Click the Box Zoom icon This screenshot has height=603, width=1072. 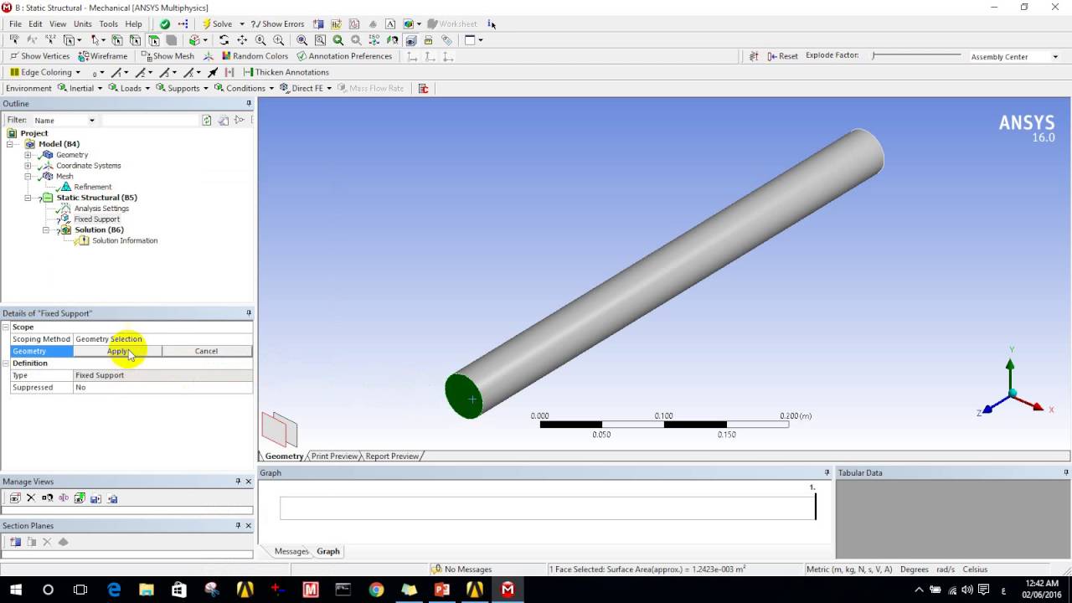(279, 40)
